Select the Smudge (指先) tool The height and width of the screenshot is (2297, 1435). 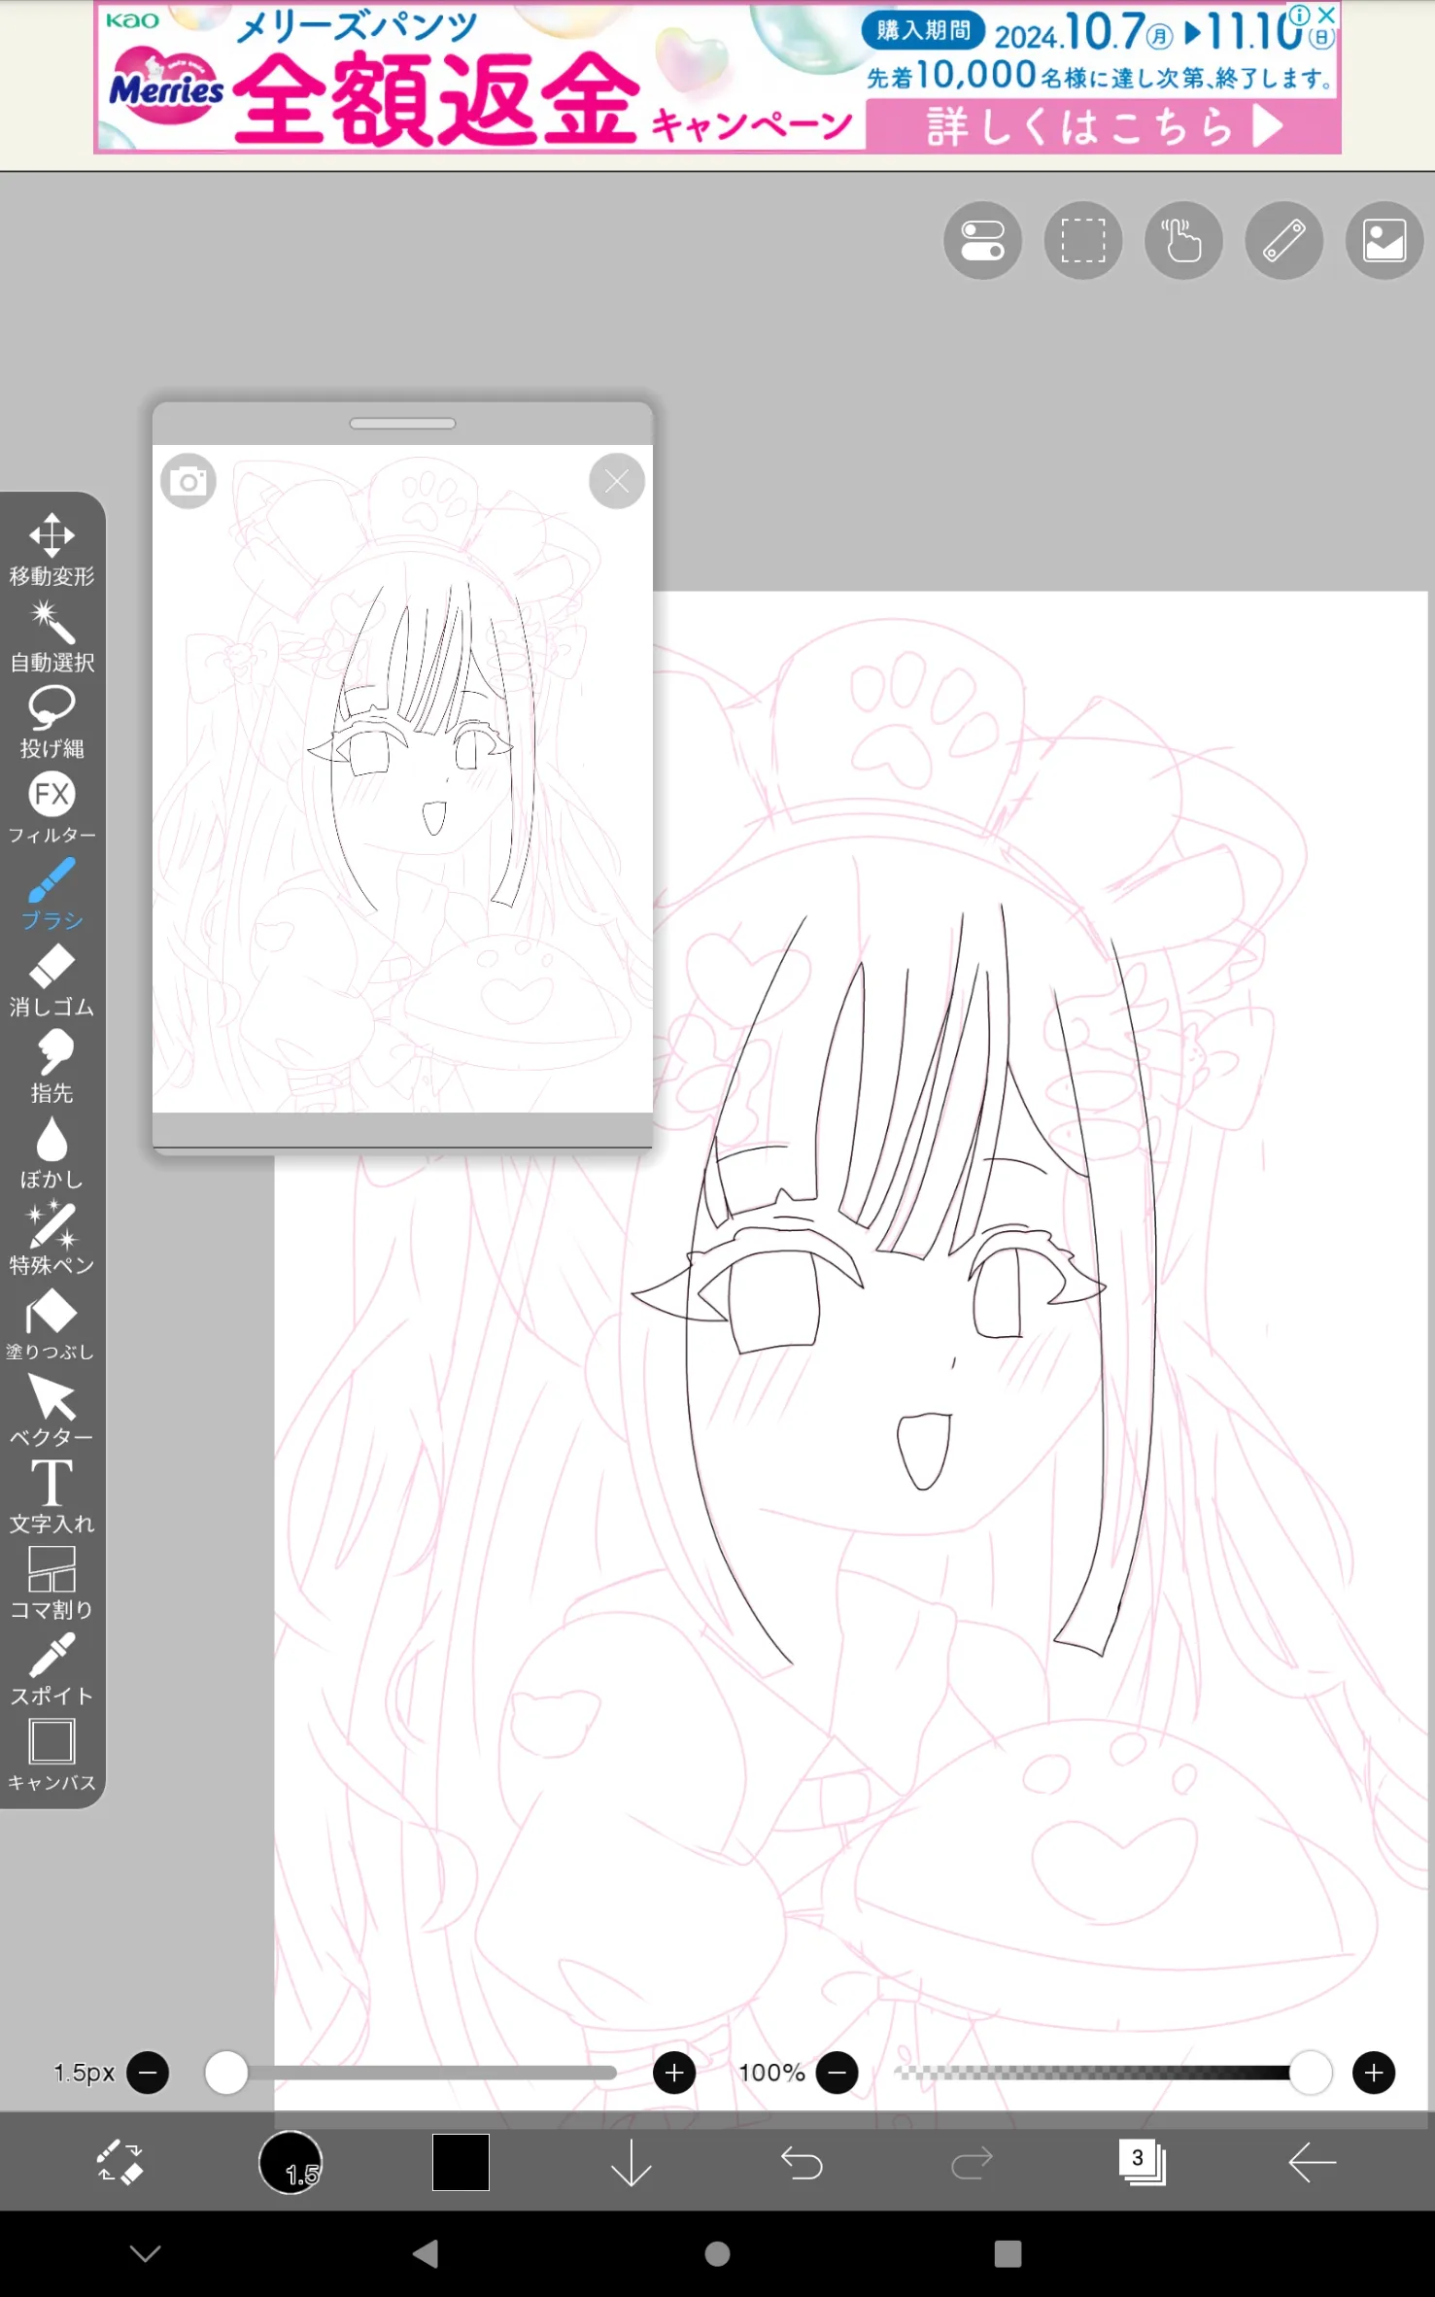click(51, 1067)
